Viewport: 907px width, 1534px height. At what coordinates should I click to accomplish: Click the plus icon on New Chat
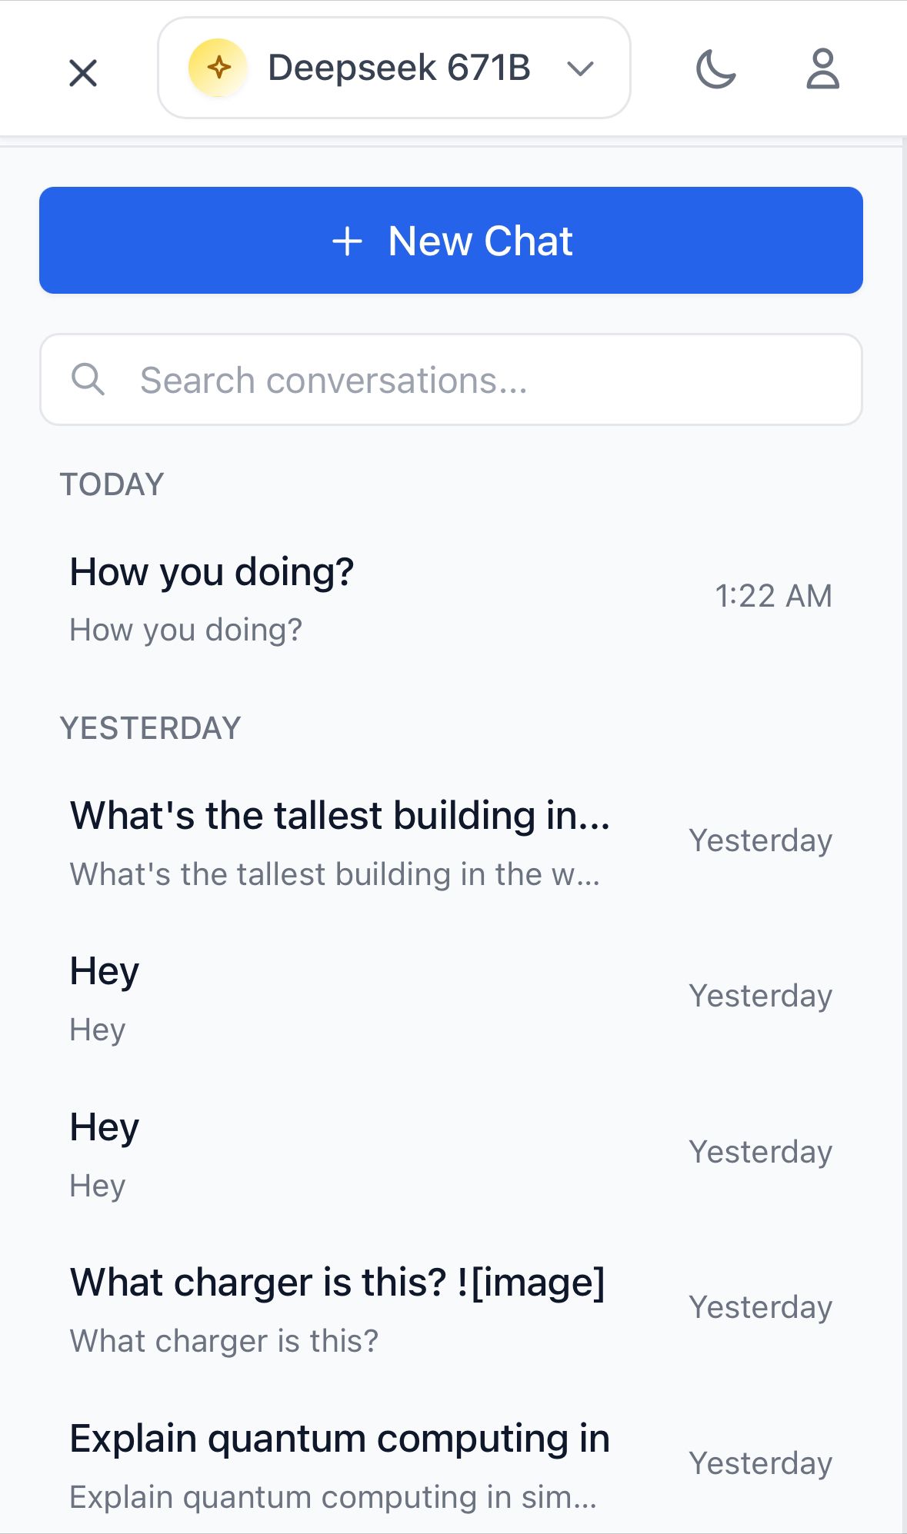point(348,241)
